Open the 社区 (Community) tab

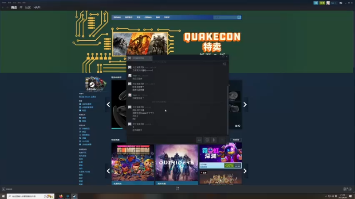coord(28,8)
